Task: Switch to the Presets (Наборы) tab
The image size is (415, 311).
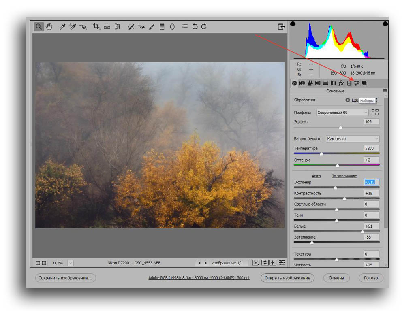Action: 357,83
